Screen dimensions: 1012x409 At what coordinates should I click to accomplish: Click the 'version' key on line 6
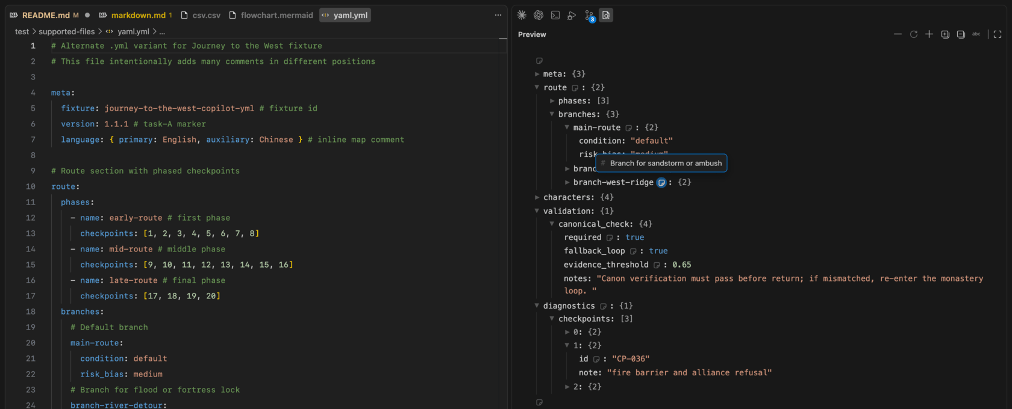coord(78,124)
